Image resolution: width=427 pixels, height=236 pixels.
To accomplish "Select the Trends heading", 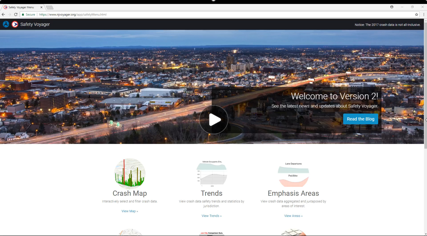I will coord(211,193).
